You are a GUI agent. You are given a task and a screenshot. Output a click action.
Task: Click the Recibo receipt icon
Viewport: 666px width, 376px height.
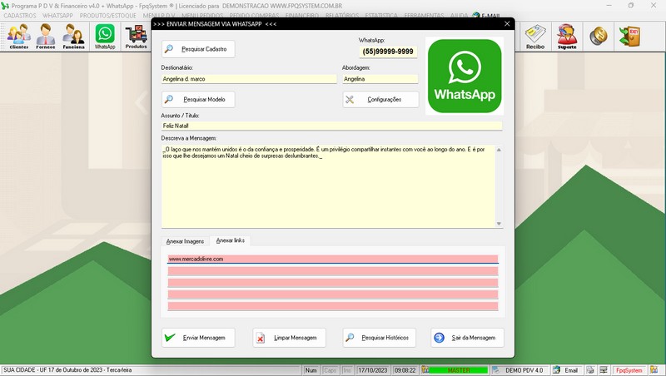tap(535, 35)
